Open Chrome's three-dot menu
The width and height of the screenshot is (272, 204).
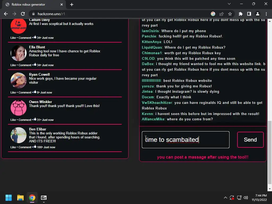coord(266,14)
